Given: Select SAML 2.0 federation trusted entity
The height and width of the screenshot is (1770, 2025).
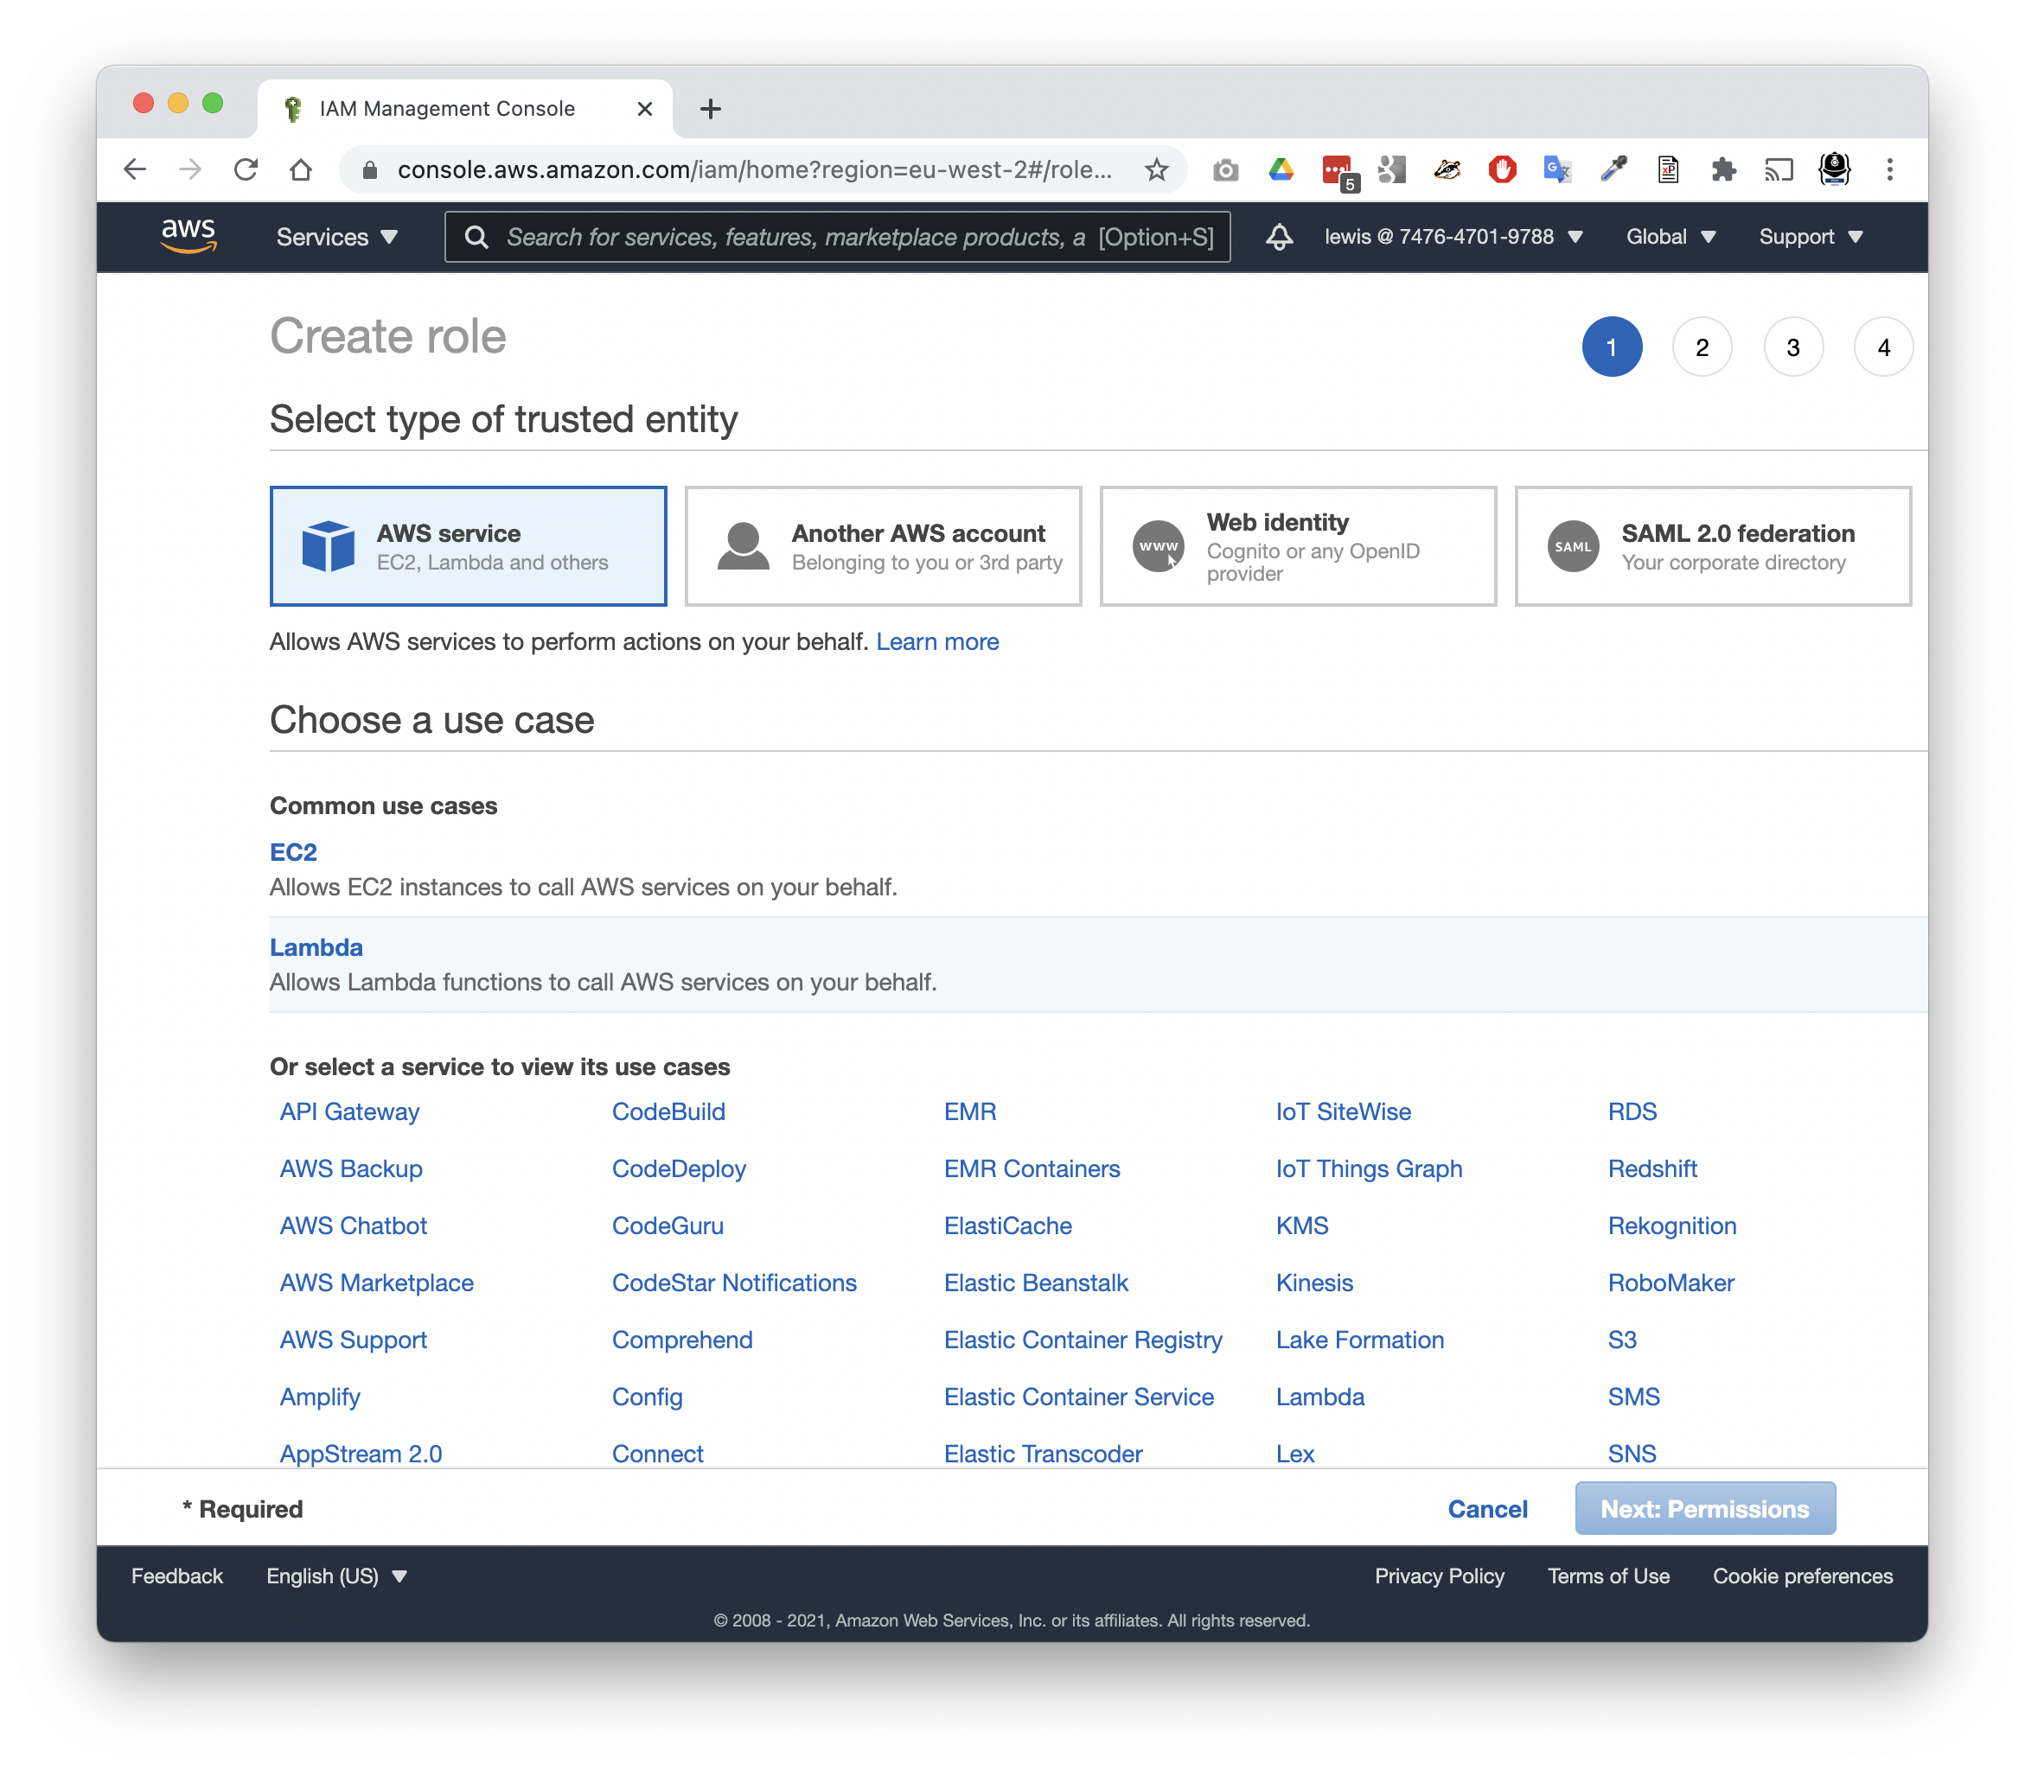Looking at the screenshot, I should click(x=1714, y=546).
